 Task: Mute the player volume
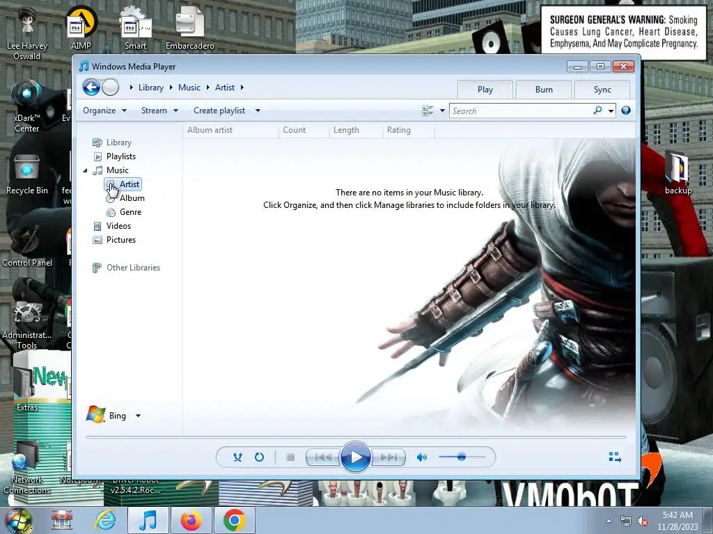[421, 458]
